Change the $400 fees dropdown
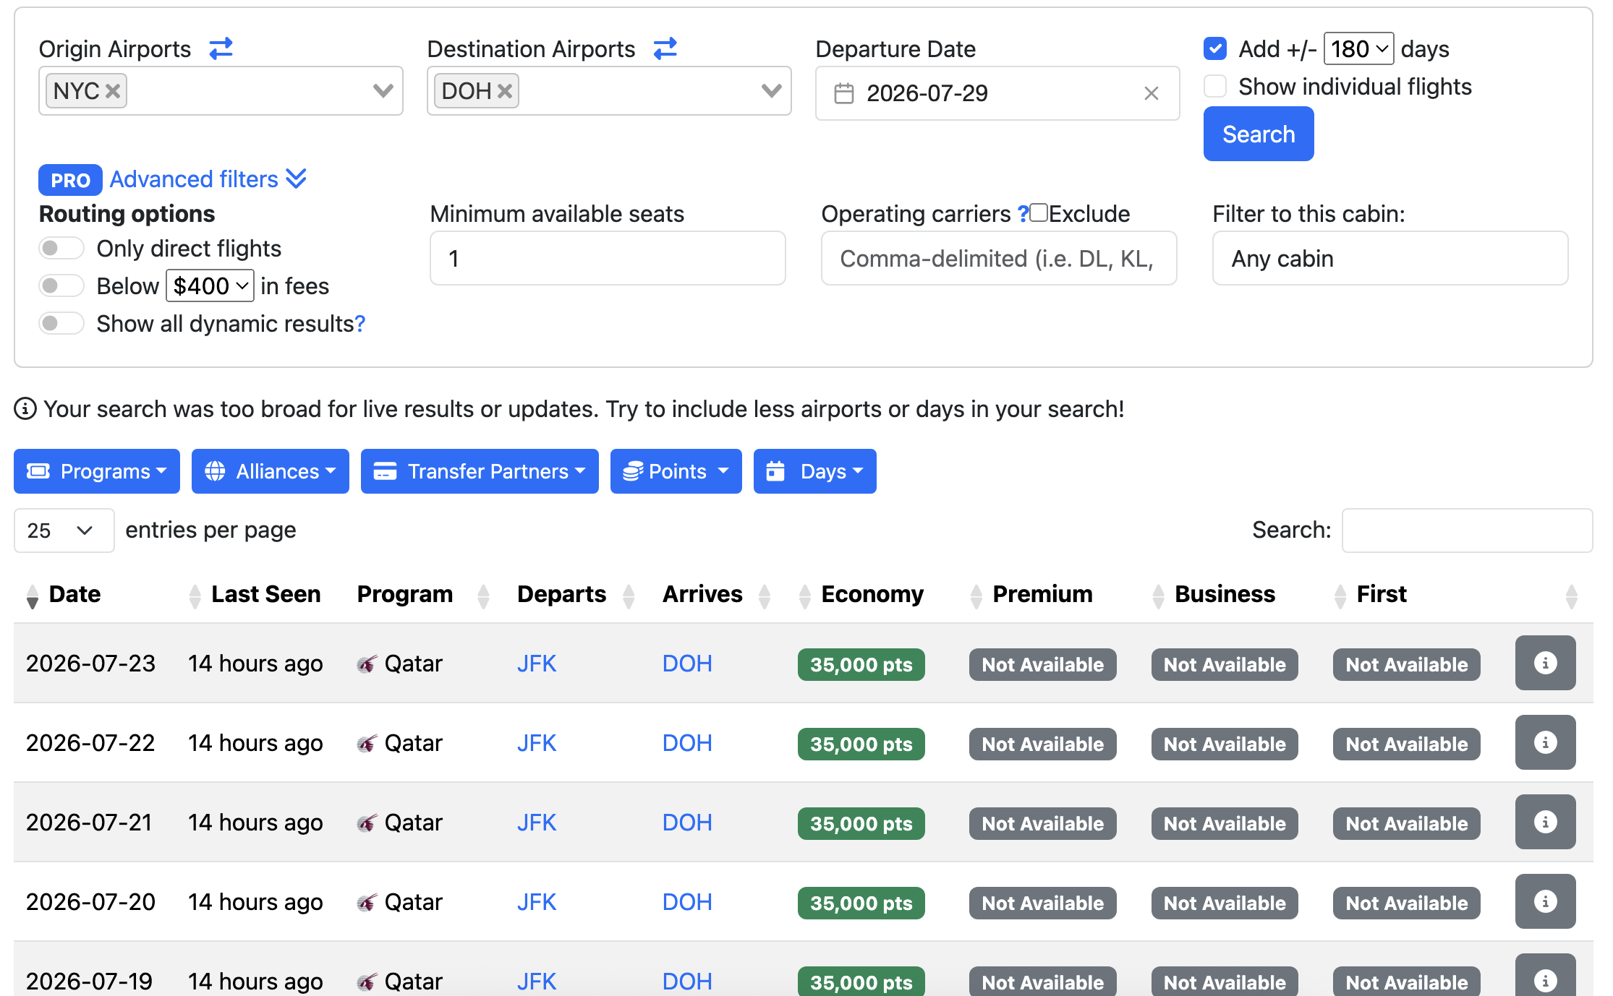1613x996 pixels. click(x=210, y=286)
